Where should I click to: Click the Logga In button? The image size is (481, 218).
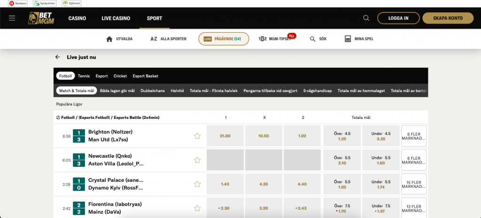[398, 18]
